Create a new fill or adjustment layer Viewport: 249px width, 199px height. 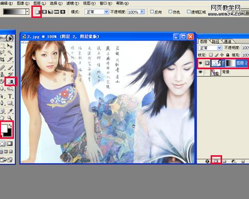[234, 161]
